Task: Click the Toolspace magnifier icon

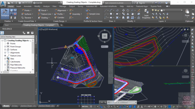Action: (2, 33)
